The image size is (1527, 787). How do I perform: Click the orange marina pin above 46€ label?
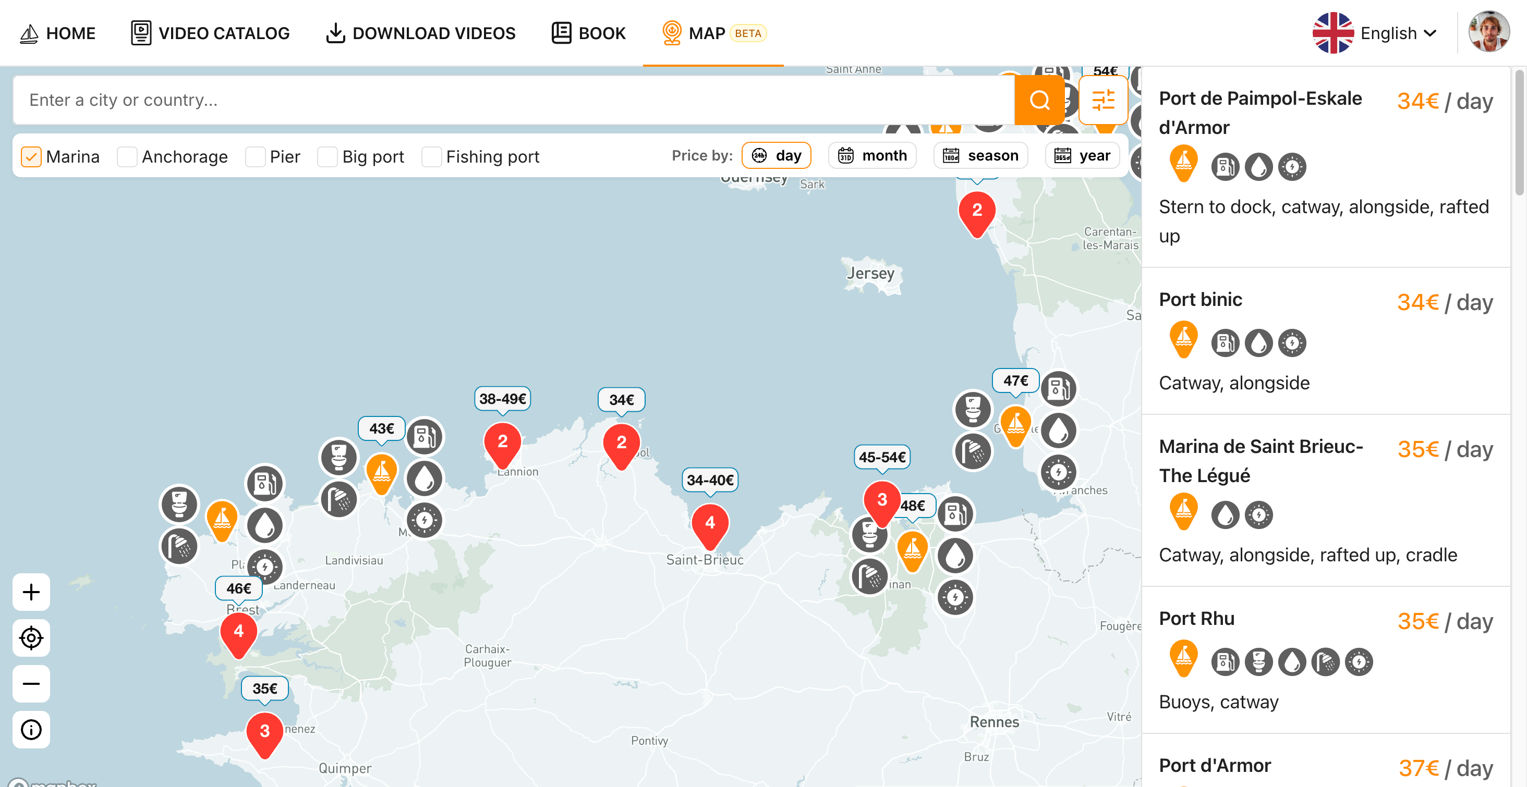click(222, 521)
